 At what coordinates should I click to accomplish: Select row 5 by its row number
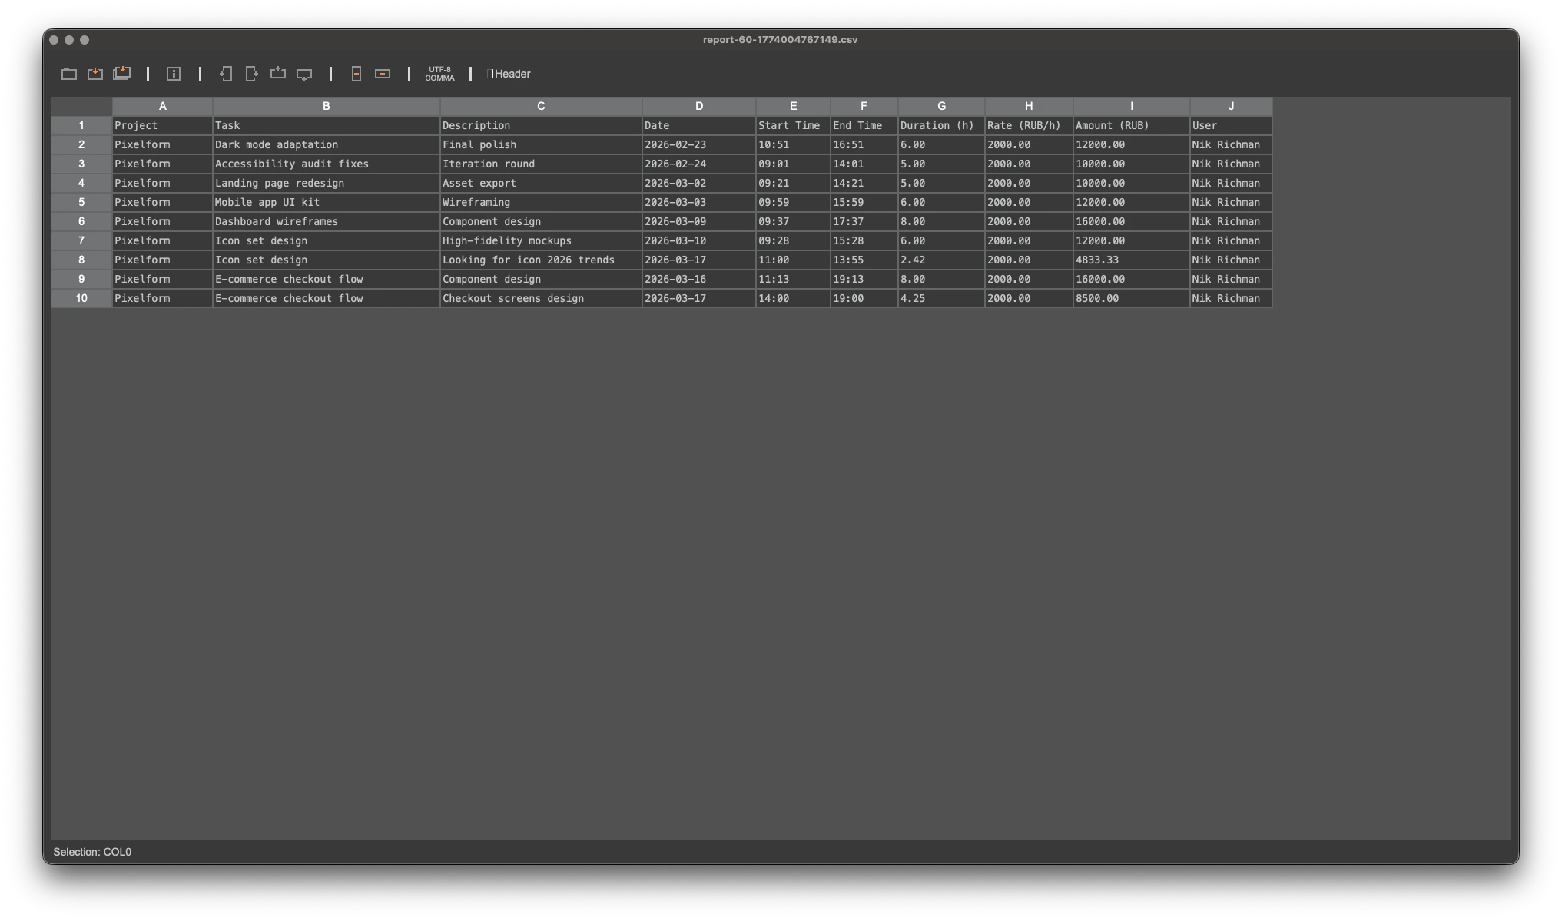click(81, 202)
